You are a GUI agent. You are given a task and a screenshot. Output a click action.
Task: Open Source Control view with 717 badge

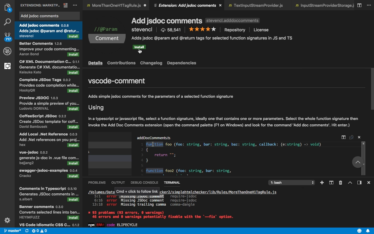pos(7,37)
